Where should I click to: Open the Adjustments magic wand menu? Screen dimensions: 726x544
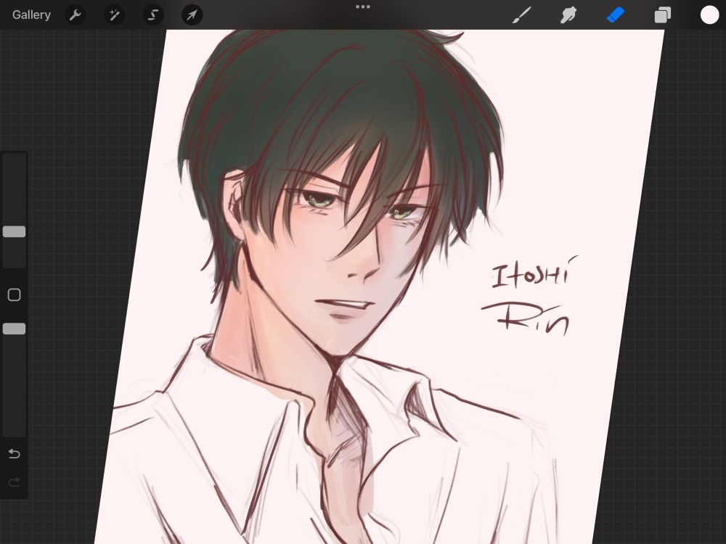point(114,15)
